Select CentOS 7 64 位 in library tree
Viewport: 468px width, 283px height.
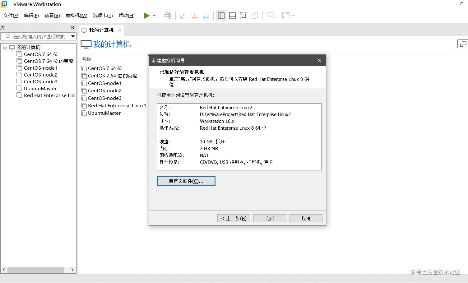(x=41, y=54)
